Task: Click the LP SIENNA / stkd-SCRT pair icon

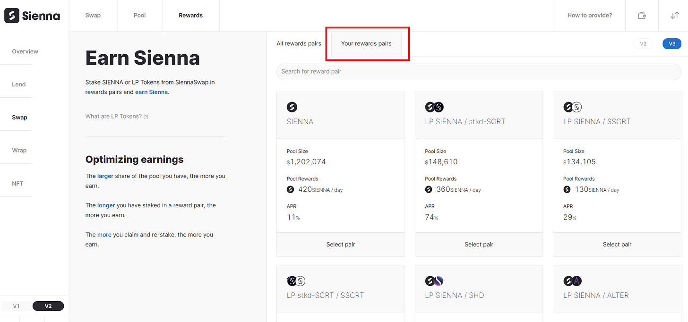Action: [x=434, y=107]
